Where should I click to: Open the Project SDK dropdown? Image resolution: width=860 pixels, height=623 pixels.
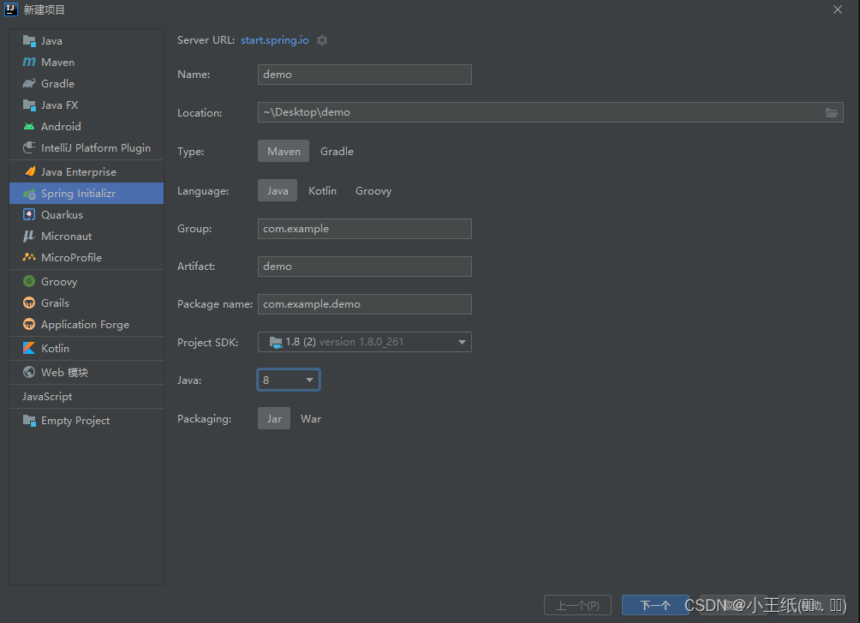[364, 341]
